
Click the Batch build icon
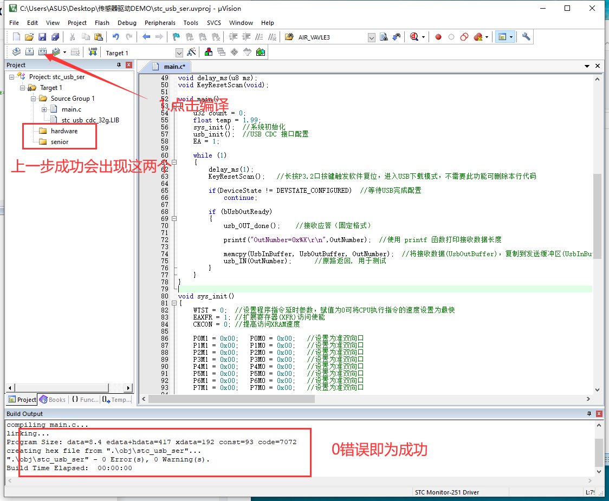(56, 51)
